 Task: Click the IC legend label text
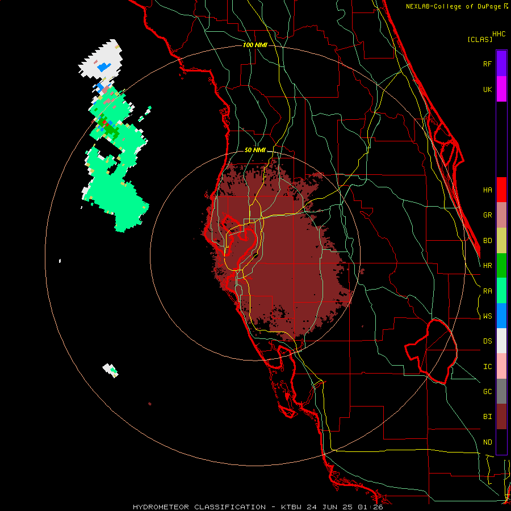487,367
